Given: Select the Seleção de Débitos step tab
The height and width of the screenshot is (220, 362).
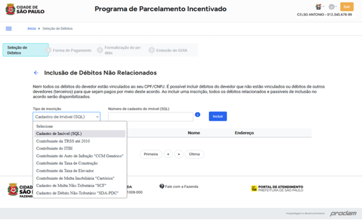Looking at the screenshot, I should (26, 50).
